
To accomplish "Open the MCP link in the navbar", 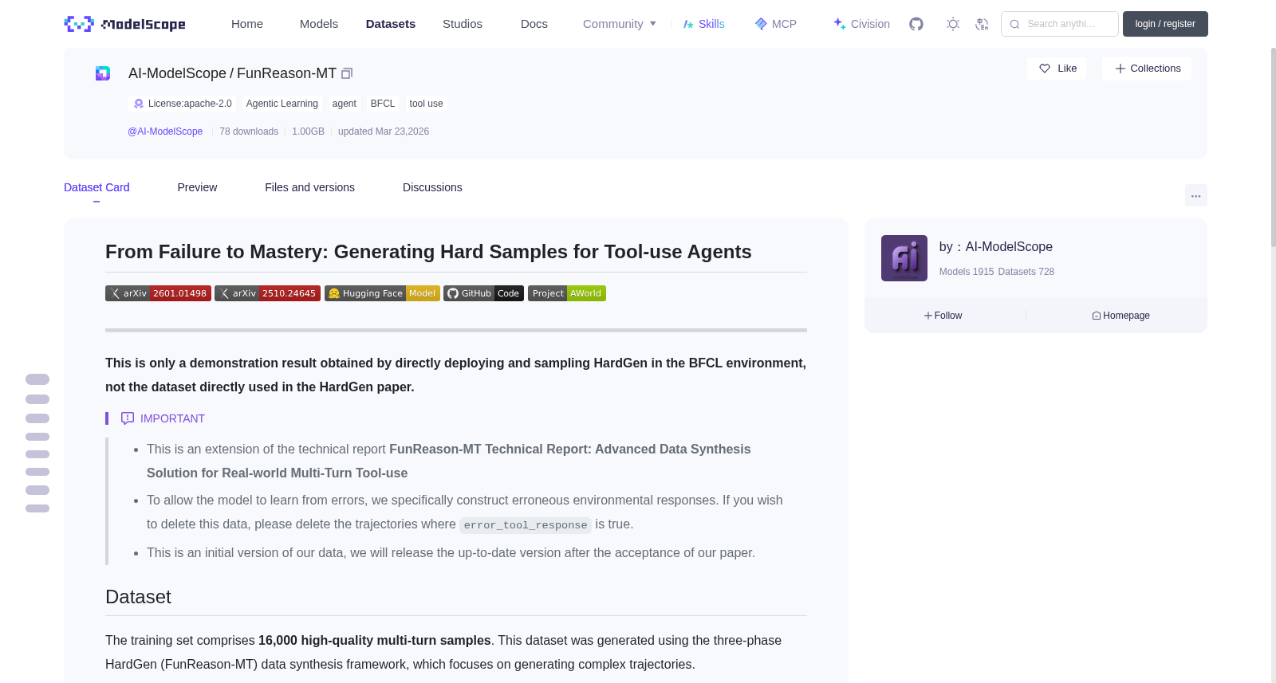I will coord(776,24).
